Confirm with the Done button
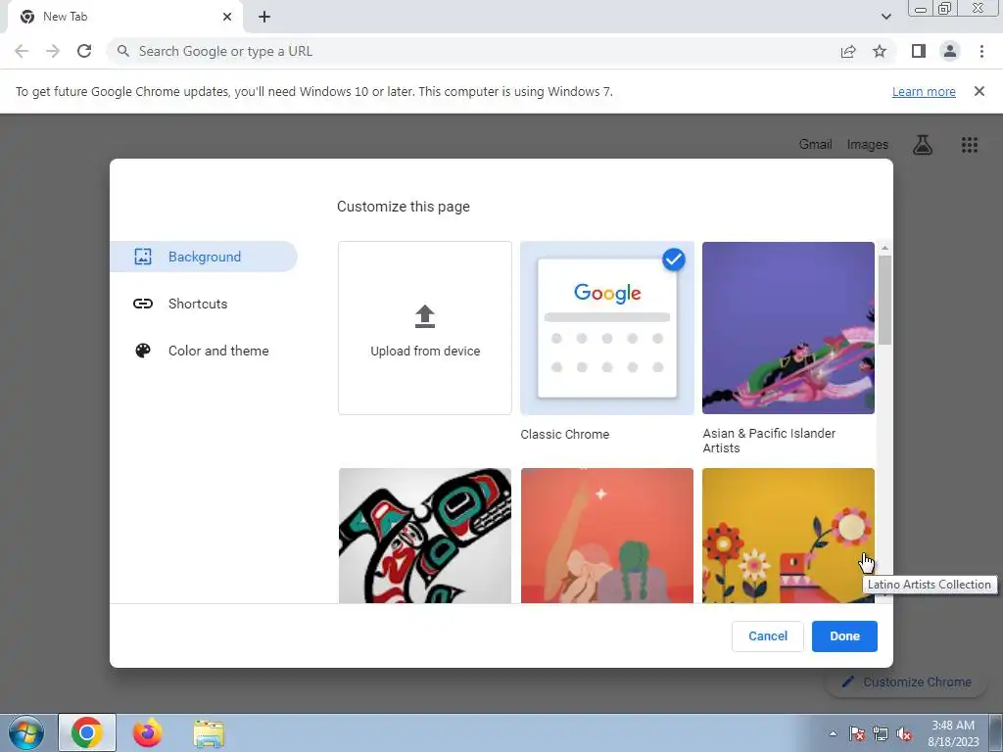 tap(844, 636)
